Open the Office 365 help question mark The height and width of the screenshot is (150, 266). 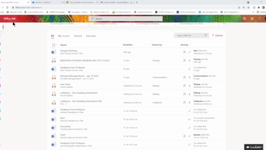coord(259,18)
